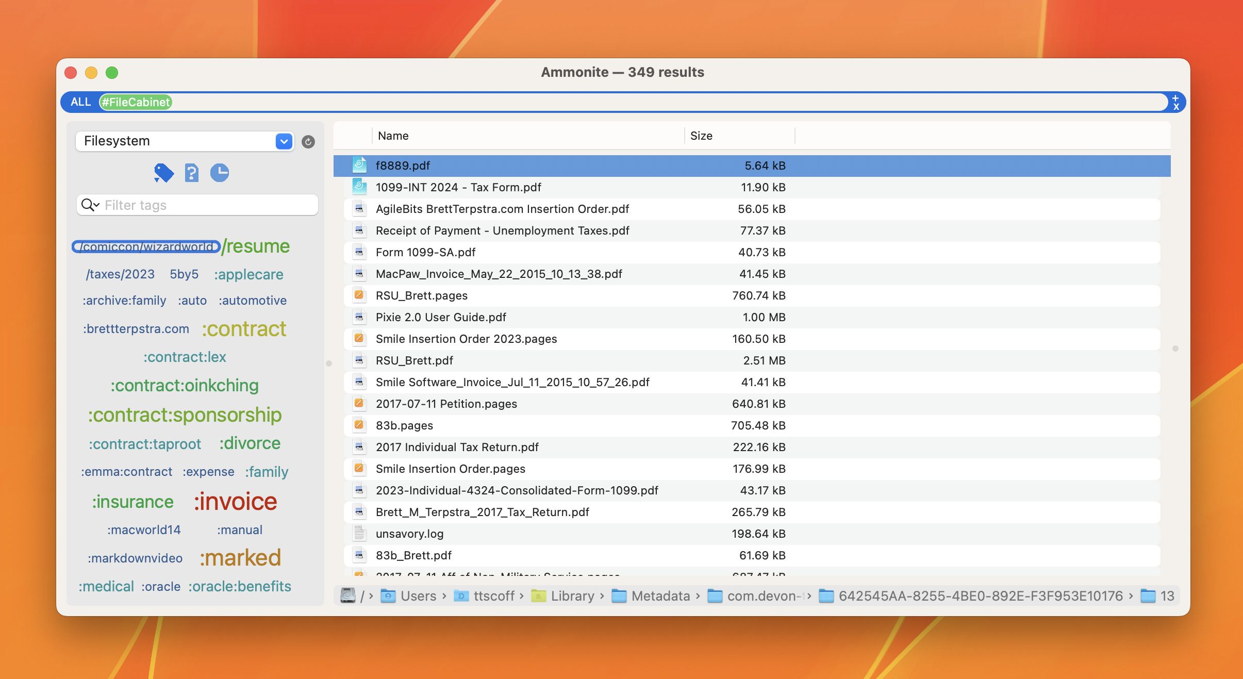
Task: Click in the Filter tags field
Action: point(206,205)
